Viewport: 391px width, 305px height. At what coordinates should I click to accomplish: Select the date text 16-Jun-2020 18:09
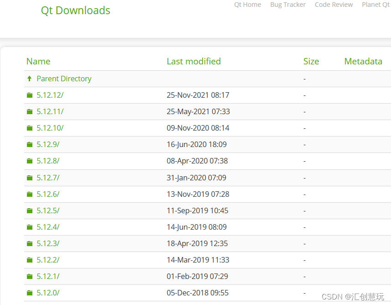pyautogui.click(x=197, y=145)
